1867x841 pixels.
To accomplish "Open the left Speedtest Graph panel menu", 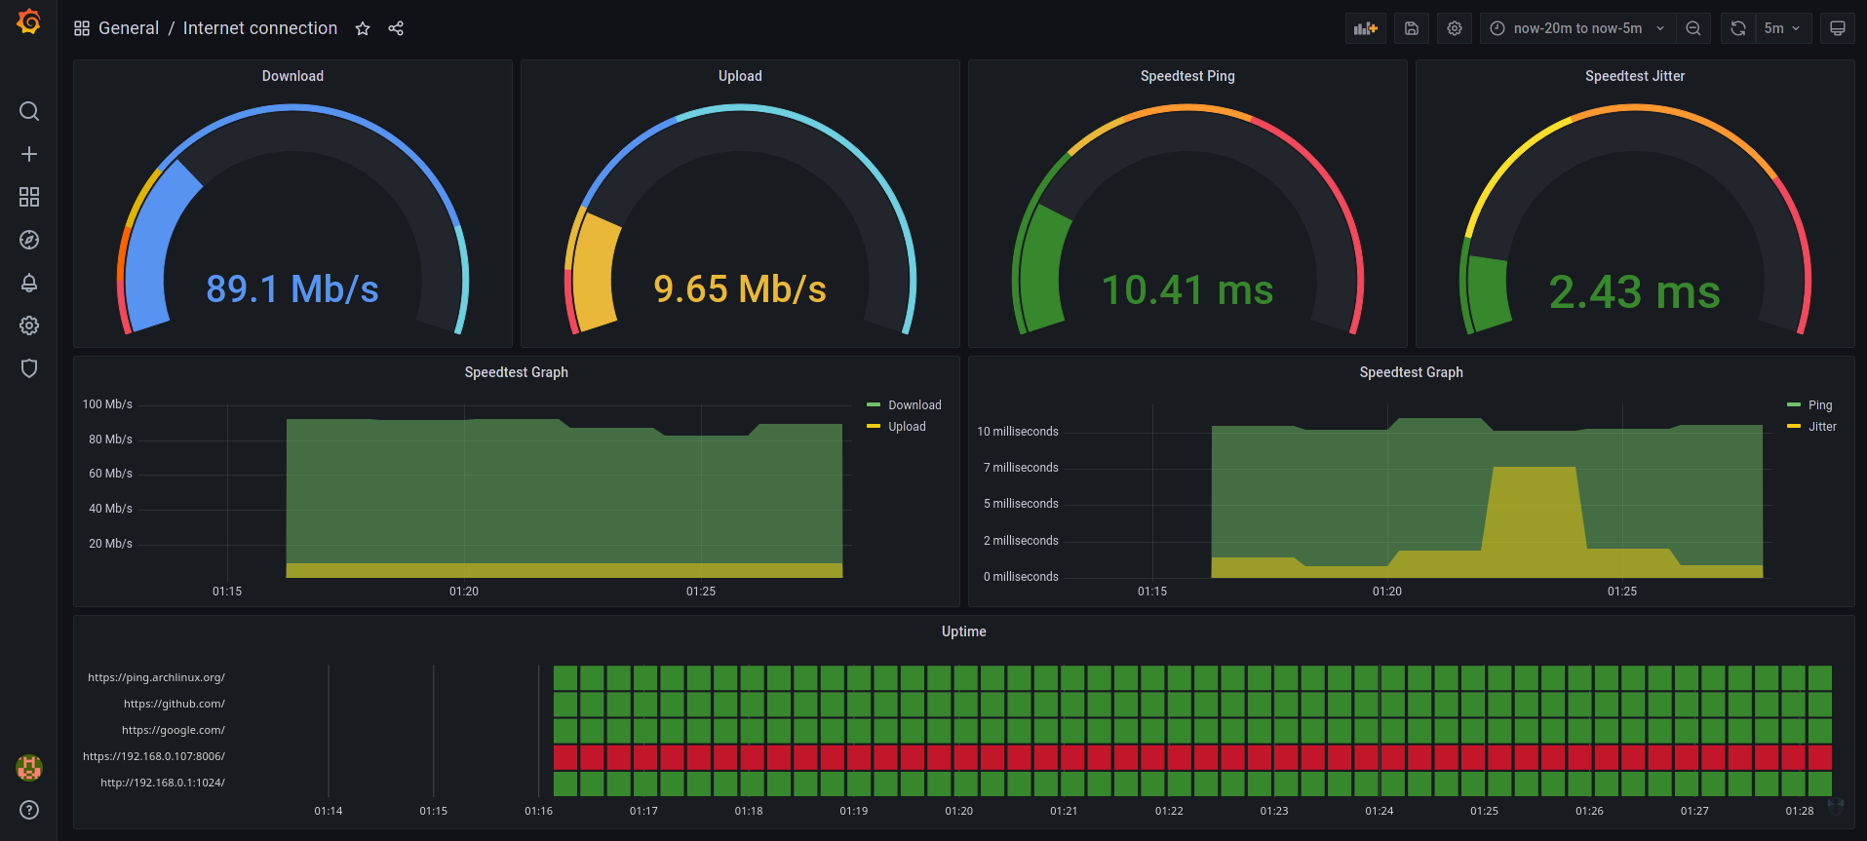I will tap(517, 372).
